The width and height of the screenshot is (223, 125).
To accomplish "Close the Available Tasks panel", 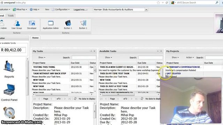I will [x=161, y=51].
